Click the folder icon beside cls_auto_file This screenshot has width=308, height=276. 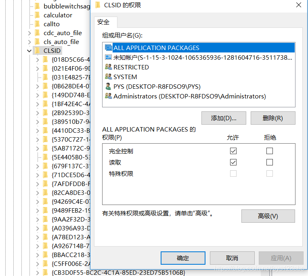click(x=37, y=42)
